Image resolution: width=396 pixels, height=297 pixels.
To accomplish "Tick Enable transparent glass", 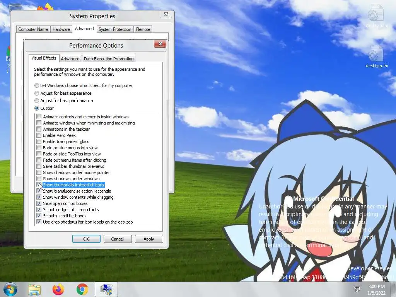I will click(x=39, y=142).
